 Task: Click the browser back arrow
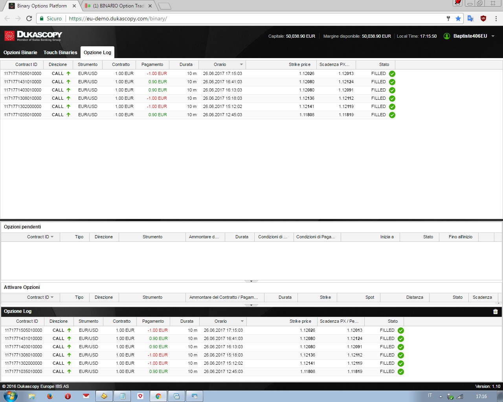[7, 18]
